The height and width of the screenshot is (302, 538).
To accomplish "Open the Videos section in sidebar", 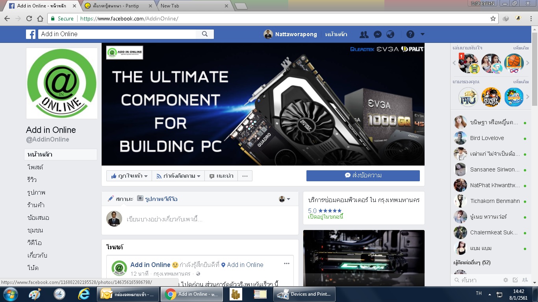I will (x=35, y=243).
